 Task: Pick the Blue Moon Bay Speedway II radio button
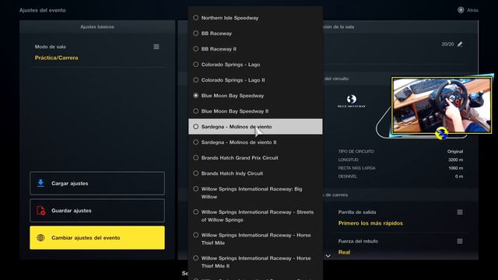click(196, 111)
